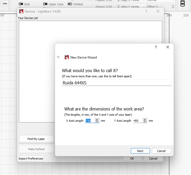
Task: Open the Align Y Middle dropdown
Action: tap(138, 7)
